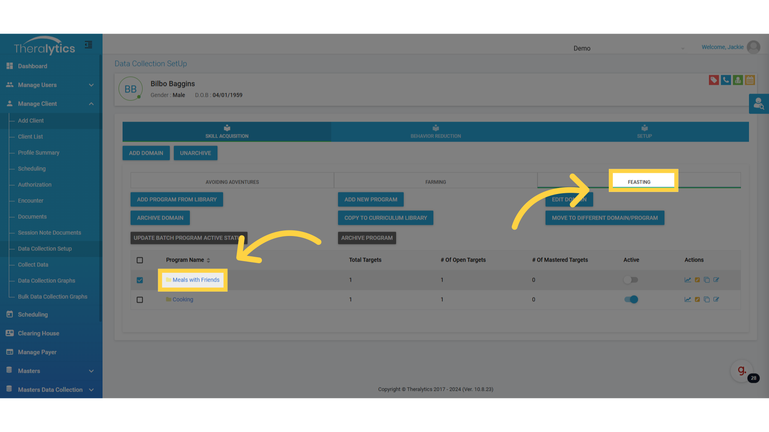Open graph icon for Meals with Friends
This screenshot has height=432, width=769.
pyautogui.click(x=688, y=280)
